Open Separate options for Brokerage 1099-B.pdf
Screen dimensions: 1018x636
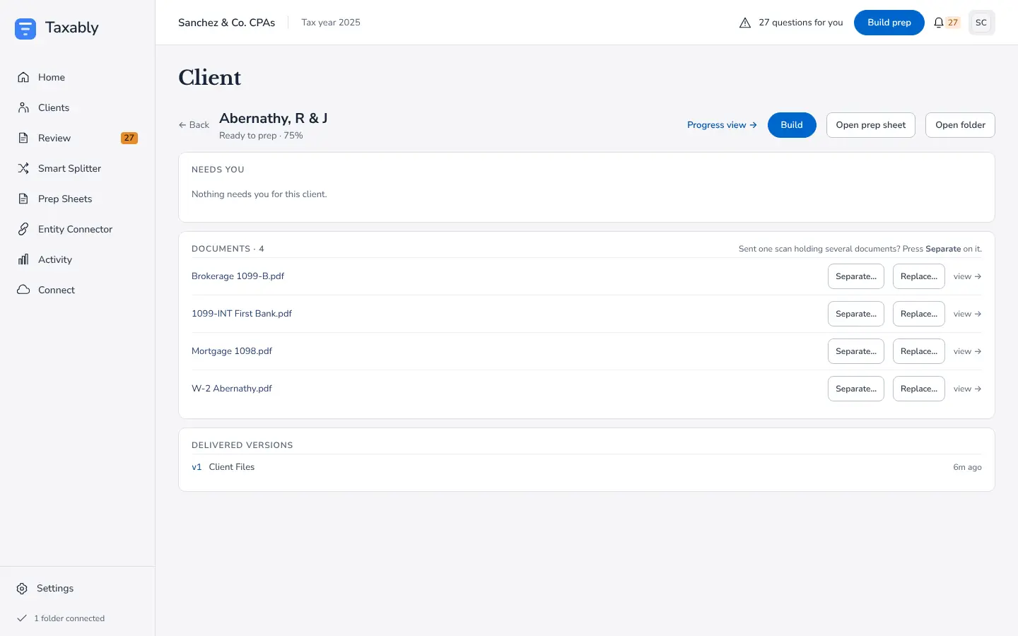[x=856, y=276]
